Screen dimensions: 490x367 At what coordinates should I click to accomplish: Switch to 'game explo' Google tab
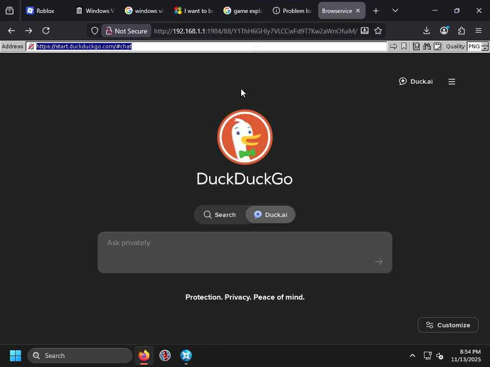coord(243,11)
